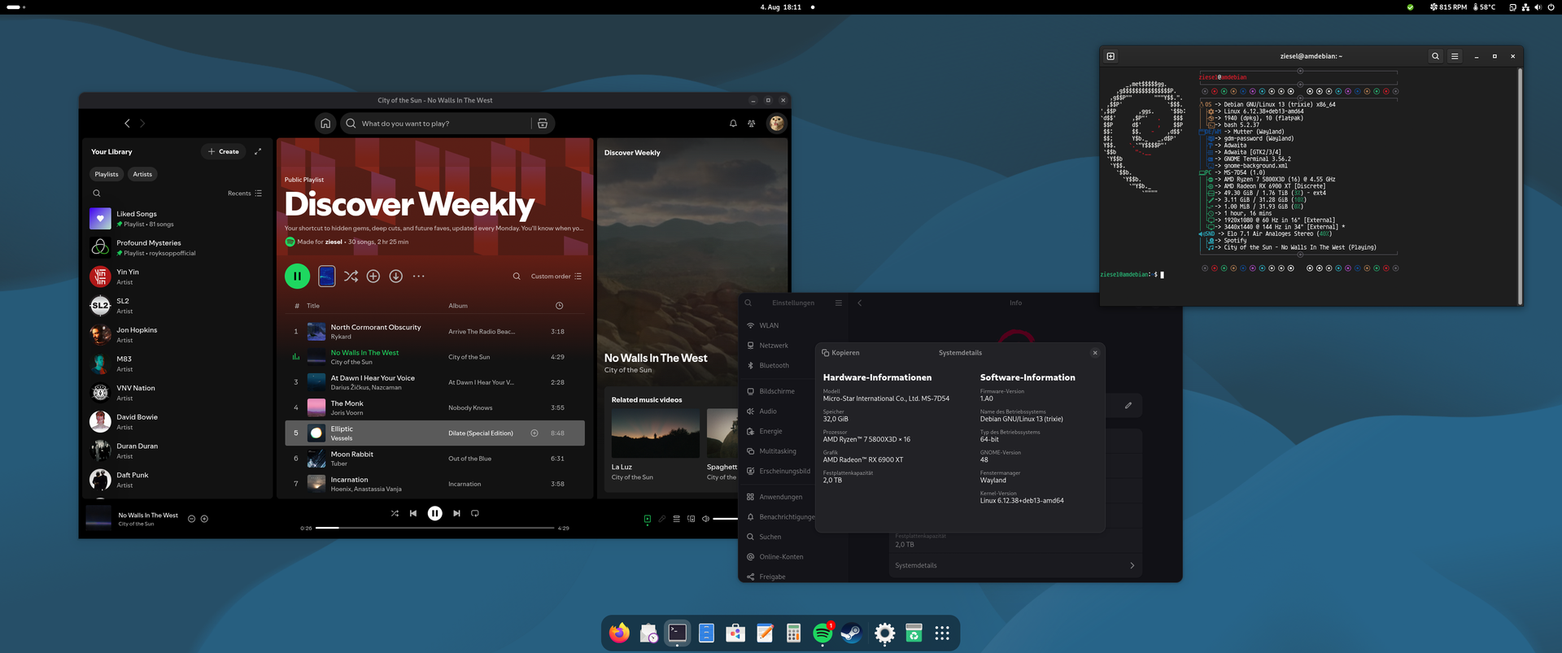Toggle the Now Playing view button

[x=648, y=519]
